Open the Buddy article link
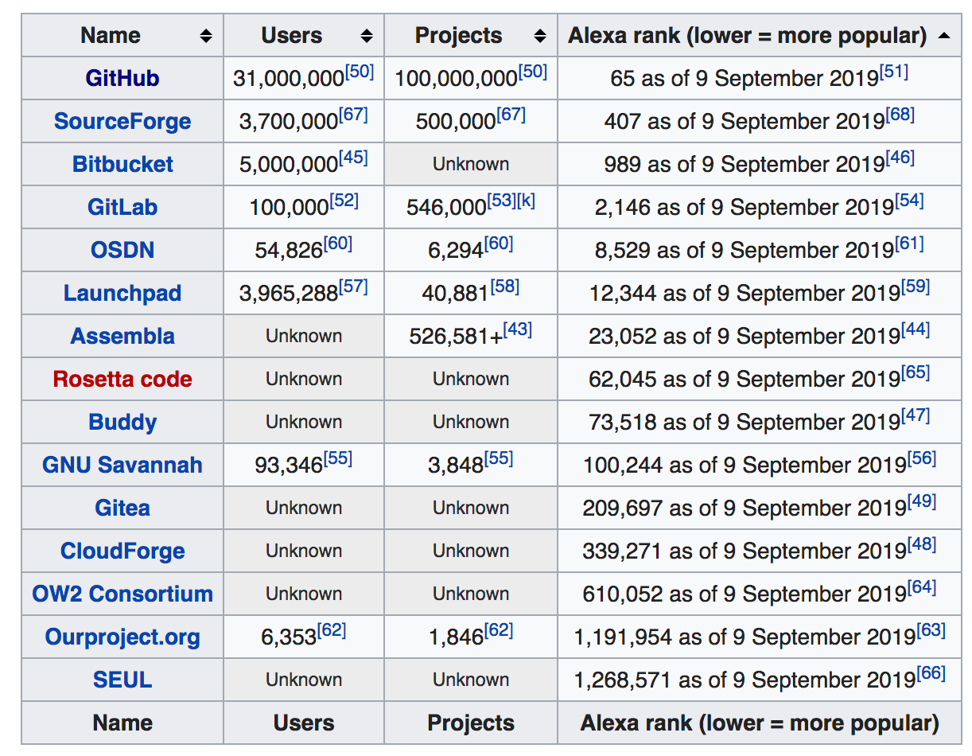Image resolution: width=972 pixels, height=756 pixels. (122, 422)
